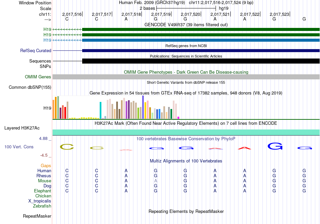This screenshot has height=224, width=320.
Task: Click the 2 bases scale bar
Action: coord(186,8)
